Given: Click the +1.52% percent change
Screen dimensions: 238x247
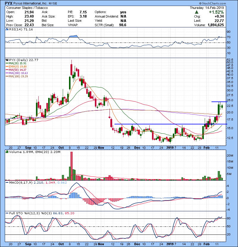Looking at the screenshot, I should pos(216,12).
